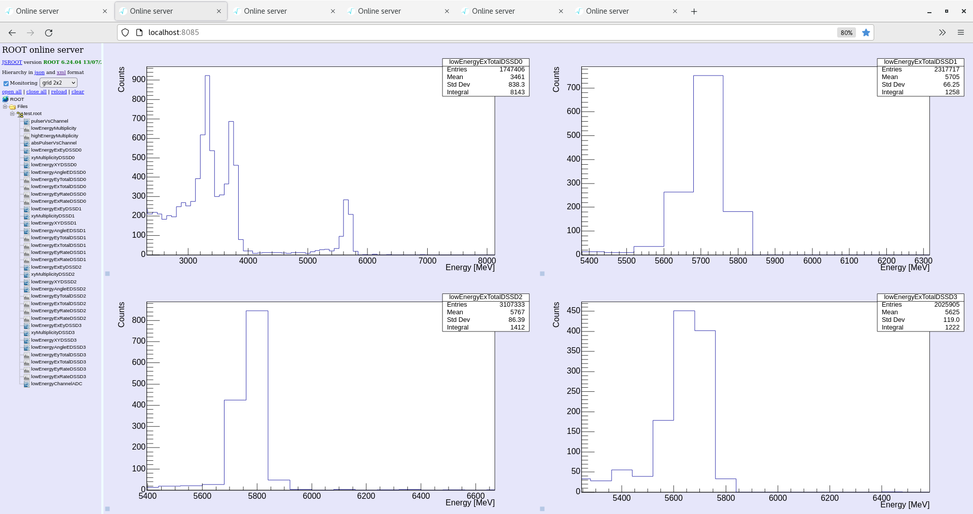The image size is (973, 514).
Task: Click the 80% page zoom control
Action: (x=845, y=32)
